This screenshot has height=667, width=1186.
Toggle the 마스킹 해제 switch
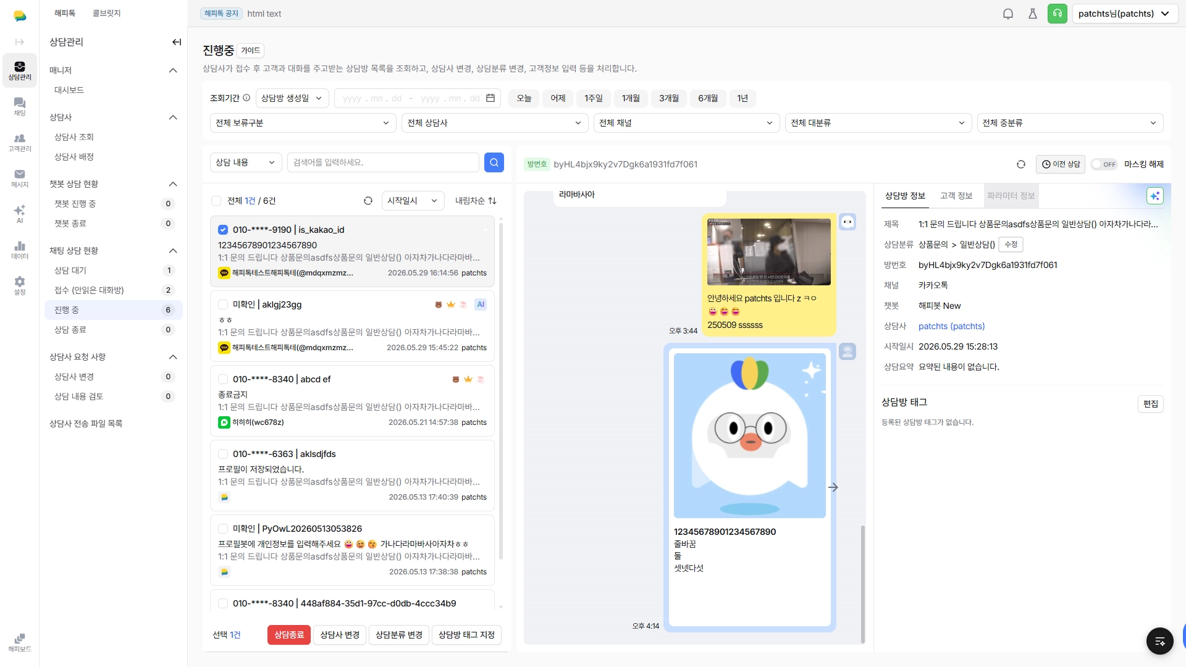[1104, 164]
